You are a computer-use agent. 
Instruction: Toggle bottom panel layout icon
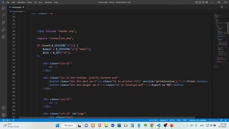[x=200, y=2]
